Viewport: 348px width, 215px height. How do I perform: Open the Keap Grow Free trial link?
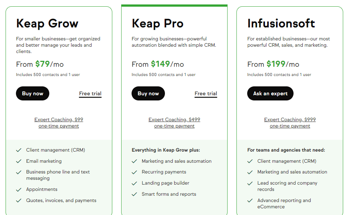tap(90, 93)
